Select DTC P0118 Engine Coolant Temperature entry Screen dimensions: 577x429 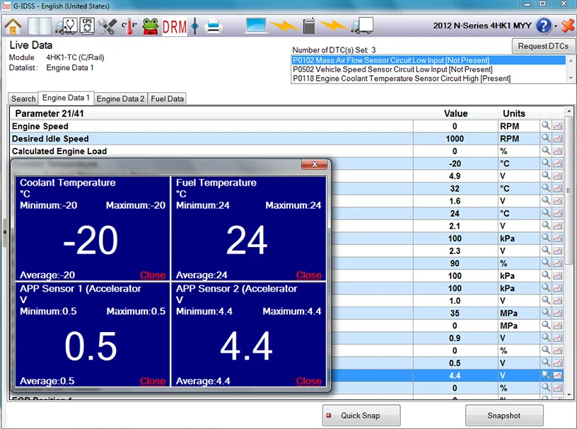[429, 79]
